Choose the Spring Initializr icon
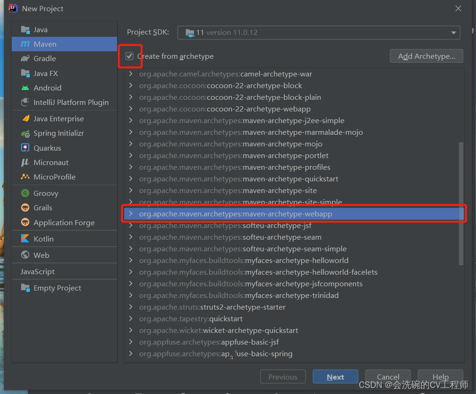The height and width of the screenshot is (394, 476). pyautogui.click(x=25, y=133)
